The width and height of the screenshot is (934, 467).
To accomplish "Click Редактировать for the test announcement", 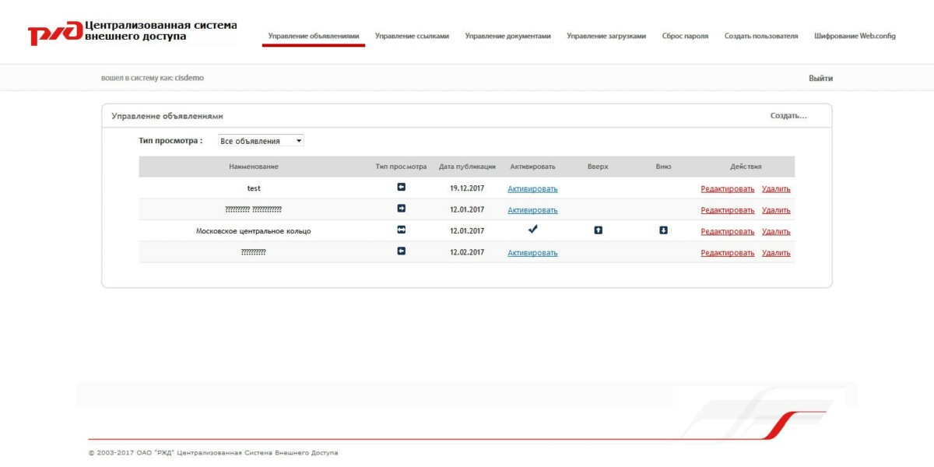I will pos(729,188).
